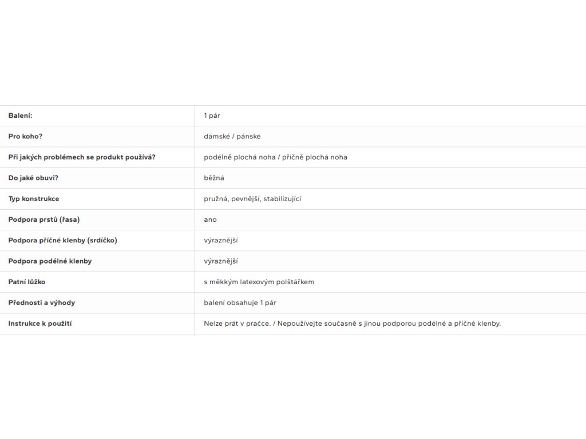The height and width of the screenshot is (439, 586).
Task: Select the "dámské / pánské" value
Action: 232,137
